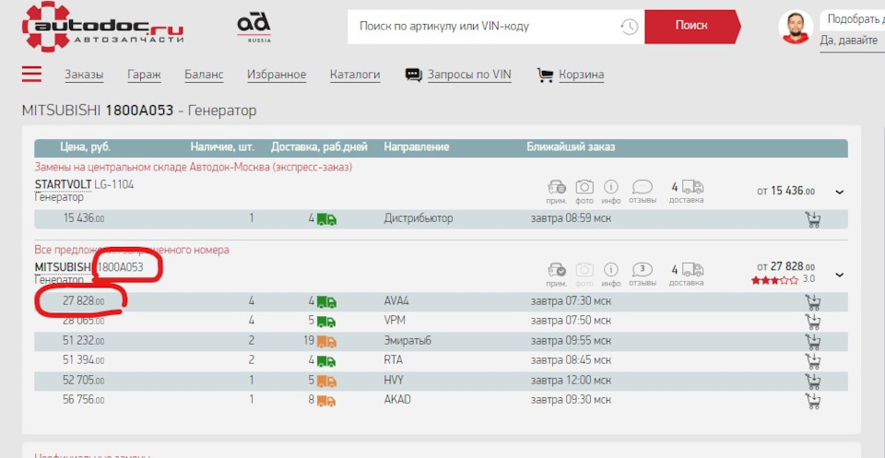Click MITSUBISHI delivery truck icon
885x458 pixels.
(x=692, y=270)
